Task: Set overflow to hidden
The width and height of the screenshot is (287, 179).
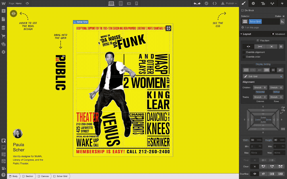Action: [263, 174]
